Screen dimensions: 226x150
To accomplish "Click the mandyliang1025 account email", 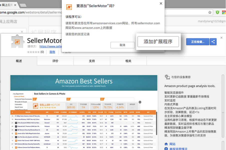I will pos(212,21).
